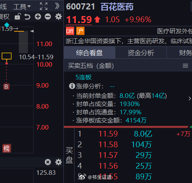Zoom in the chart with plus icon
This screenshot has width=192, height=183.
tap(38, 17)
